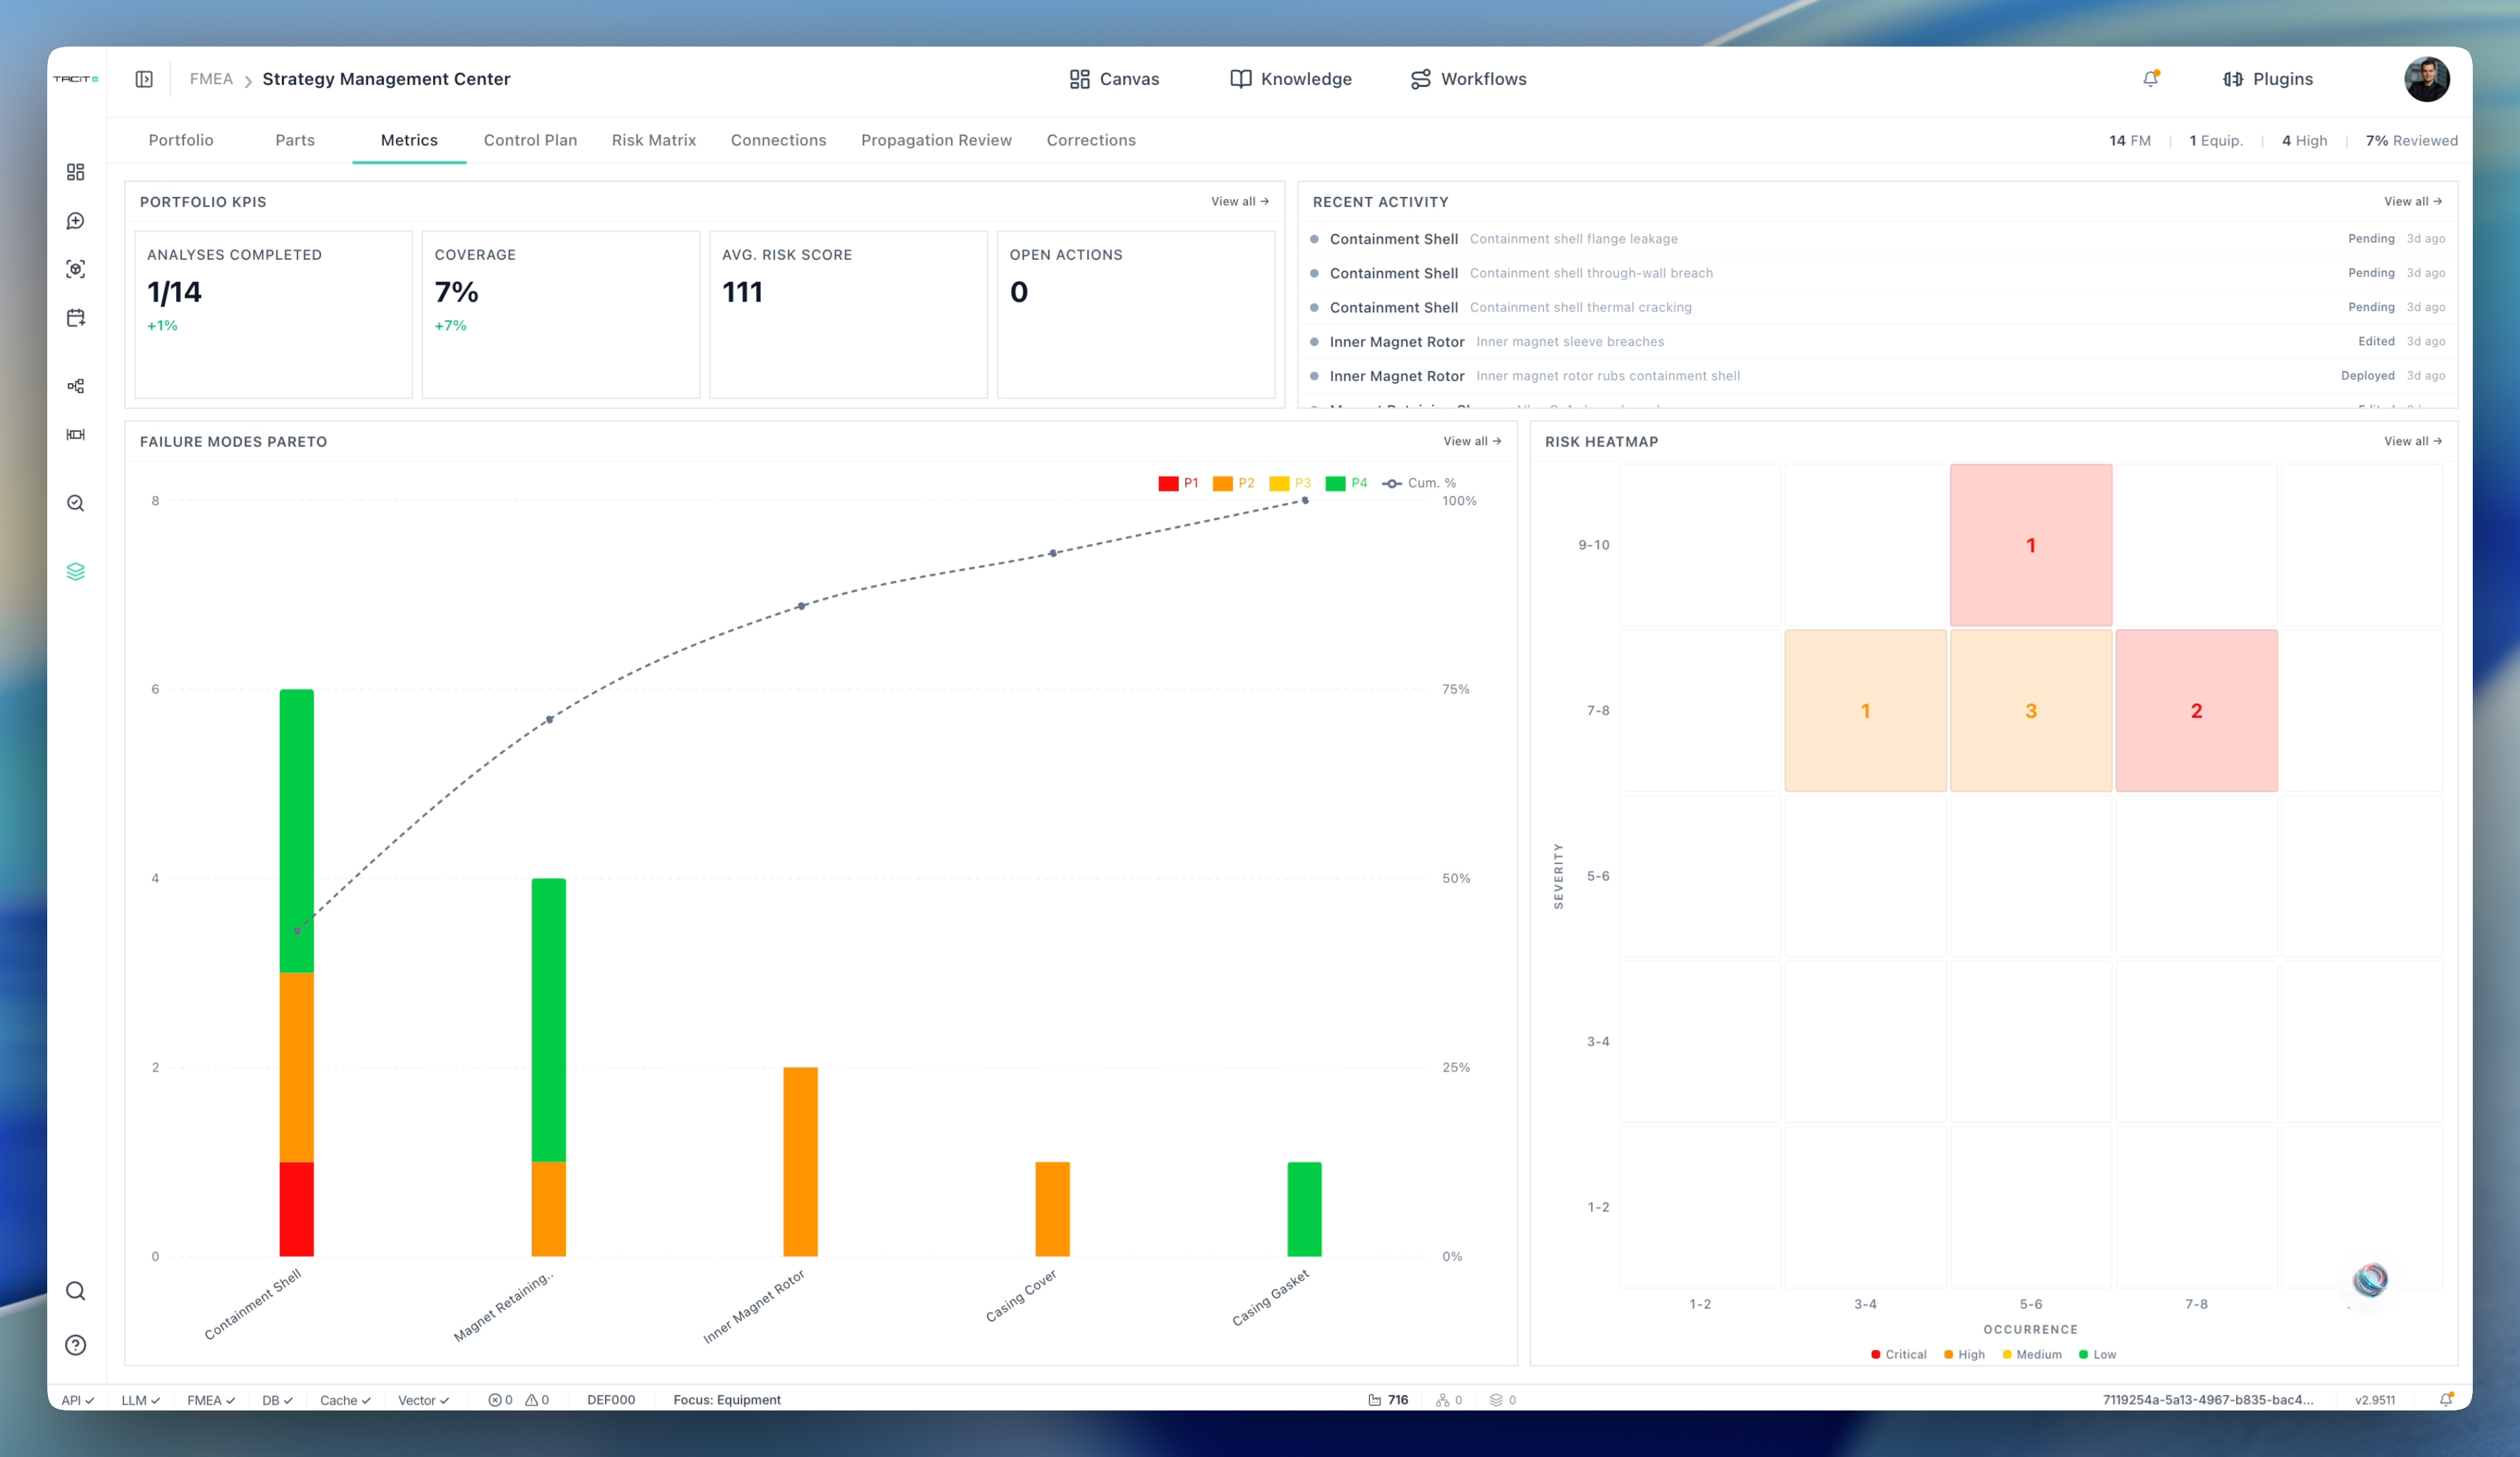Select heatmap cell showing 3

pyautogui.click(x=2031, y=710)
